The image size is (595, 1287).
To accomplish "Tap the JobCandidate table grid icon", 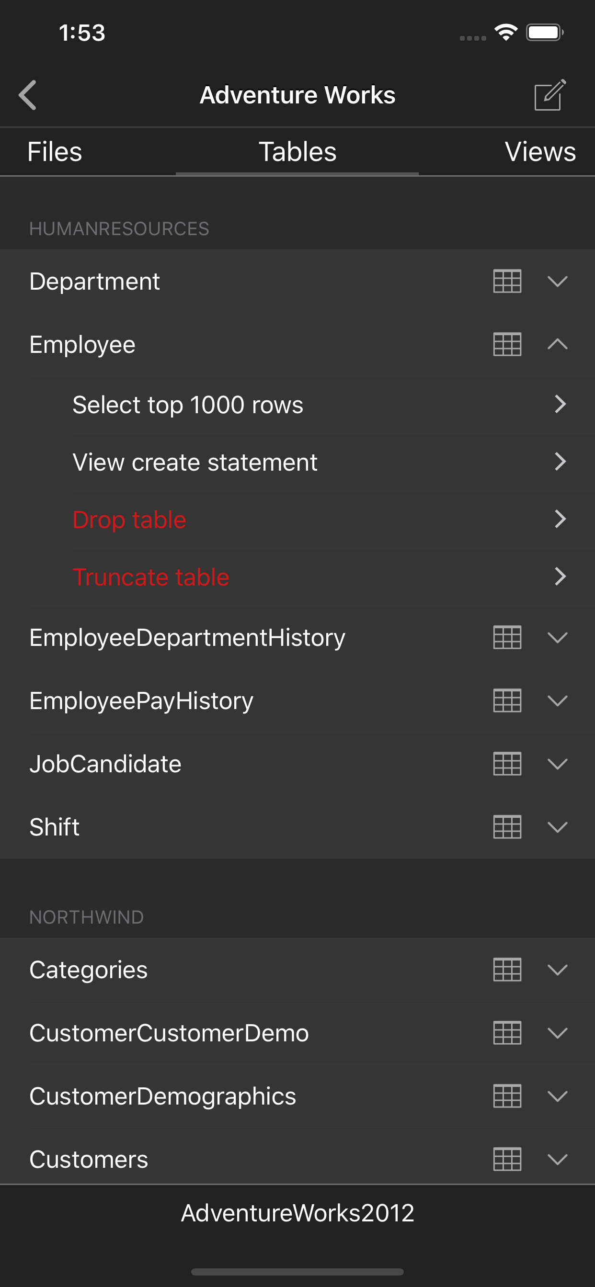I will click(x=507, y=764).
